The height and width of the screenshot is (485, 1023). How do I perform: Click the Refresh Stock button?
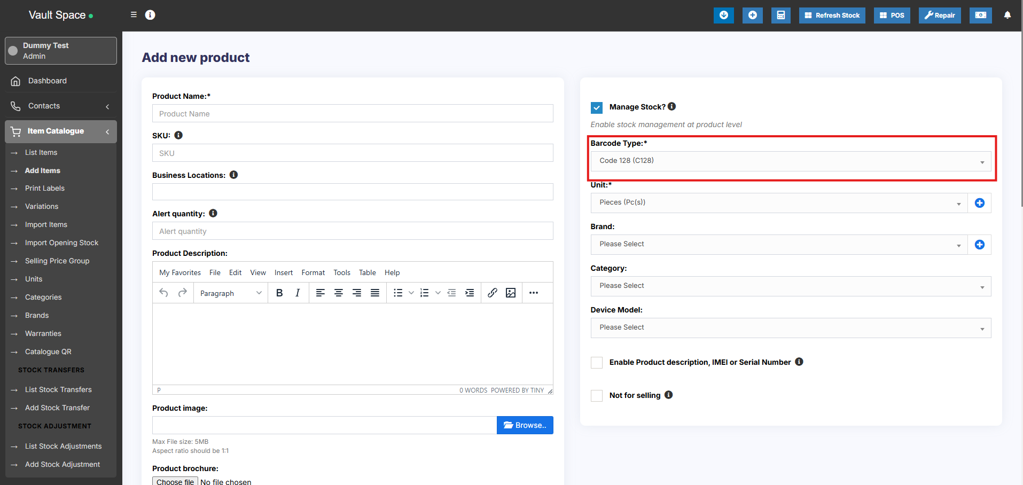pyautogui.click(x=832, y=15)
